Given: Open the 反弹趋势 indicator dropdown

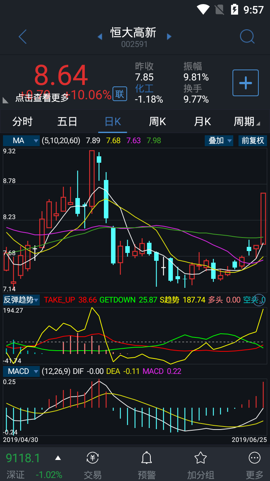Looking at the screenshot, I should click(21, 300).
